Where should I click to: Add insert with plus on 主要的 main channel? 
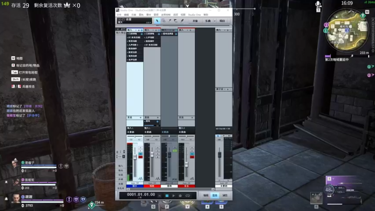tap(227, 30)
